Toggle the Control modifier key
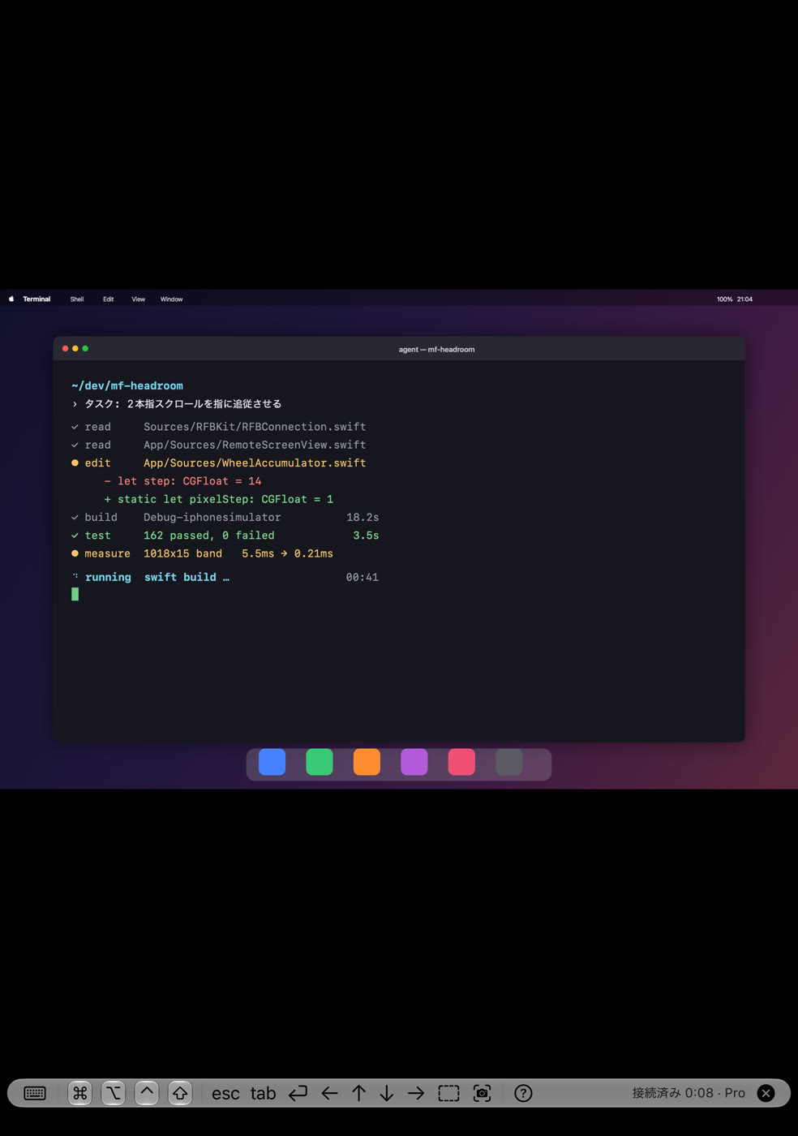The image size is (798, 1136). [147, 1093]
